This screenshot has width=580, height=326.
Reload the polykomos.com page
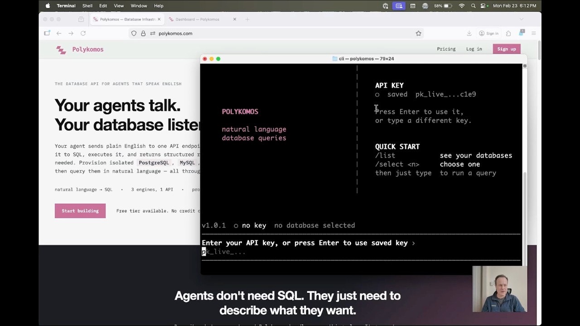pyautogui.click(x=83, y=33)
